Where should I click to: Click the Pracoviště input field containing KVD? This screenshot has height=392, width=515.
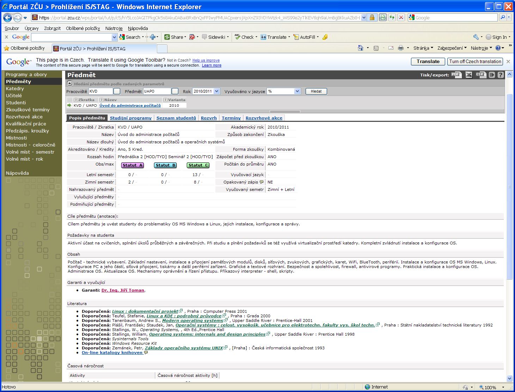(x=100, y=91)
